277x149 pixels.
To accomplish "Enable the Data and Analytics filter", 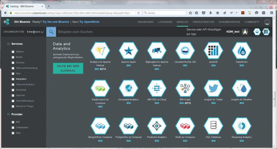I will [x=13, y=85].
